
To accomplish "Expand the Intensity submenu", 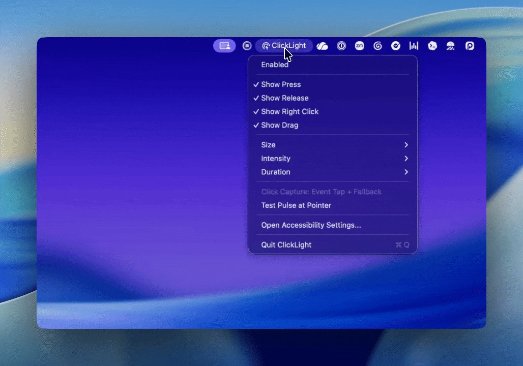I will tap(333, 159).
